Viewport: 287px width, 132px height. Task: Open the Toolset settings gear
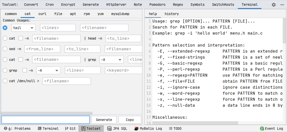(274, 5)
